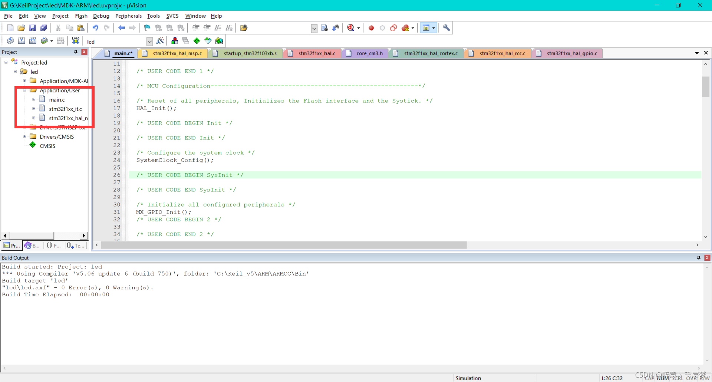Open the Select Software Packs icon
Screen dimensions: 712x382
point(208,41)
